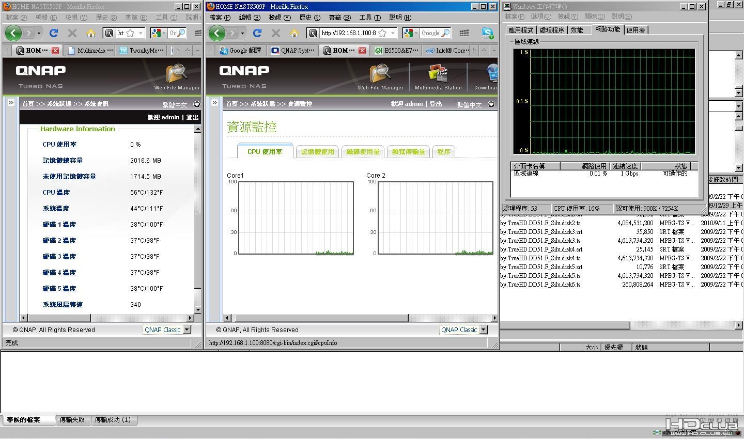This screenshot has width=744, height=439.
Task: Select 傳輸成功 (1) tab at bottom
Action: [113, 420]
